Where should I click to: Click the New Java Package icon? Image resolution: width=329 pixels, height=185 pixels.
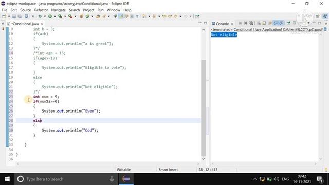[x=81, y=16]
